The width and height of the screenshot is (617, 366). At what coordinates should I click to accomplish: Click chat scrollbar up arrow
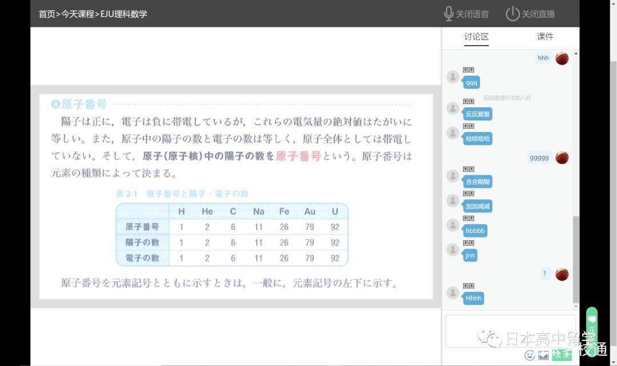[576, 54]
